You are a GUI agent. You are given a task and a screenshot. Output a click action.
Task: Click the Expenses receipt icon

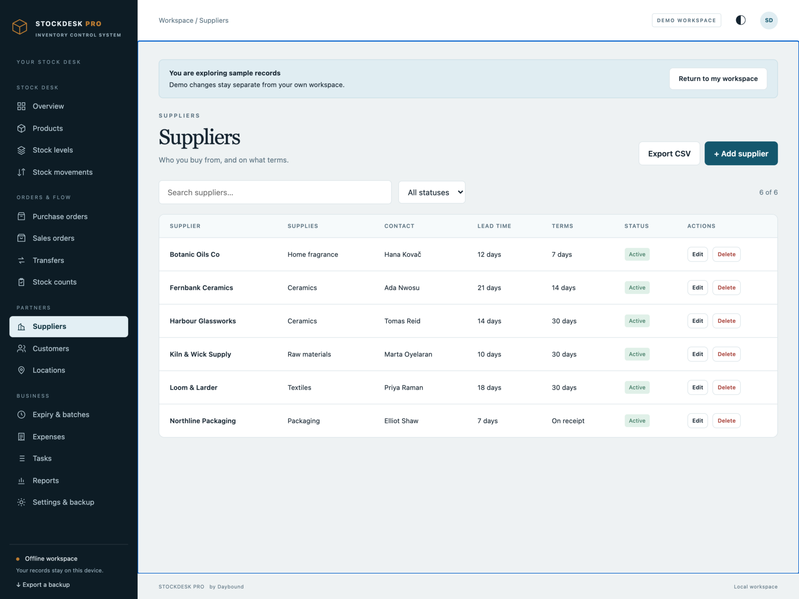[x=21, y=437]
